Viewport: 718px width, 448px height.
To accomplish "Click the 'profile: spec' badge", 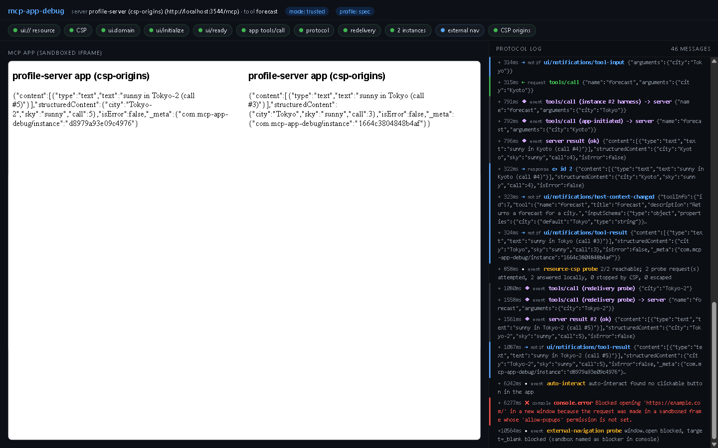I will 355,11.
